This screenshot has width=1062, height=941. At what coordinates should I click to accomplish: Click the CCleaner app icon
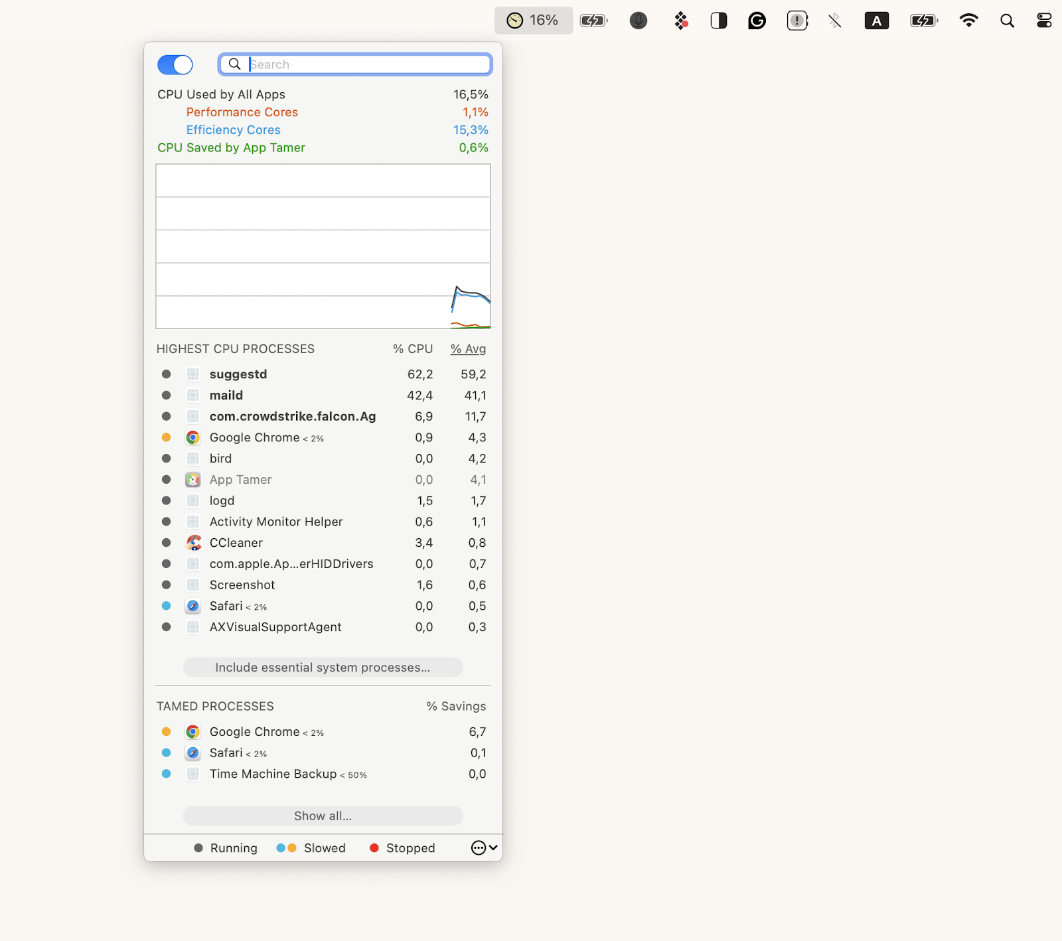coord(193,543)
